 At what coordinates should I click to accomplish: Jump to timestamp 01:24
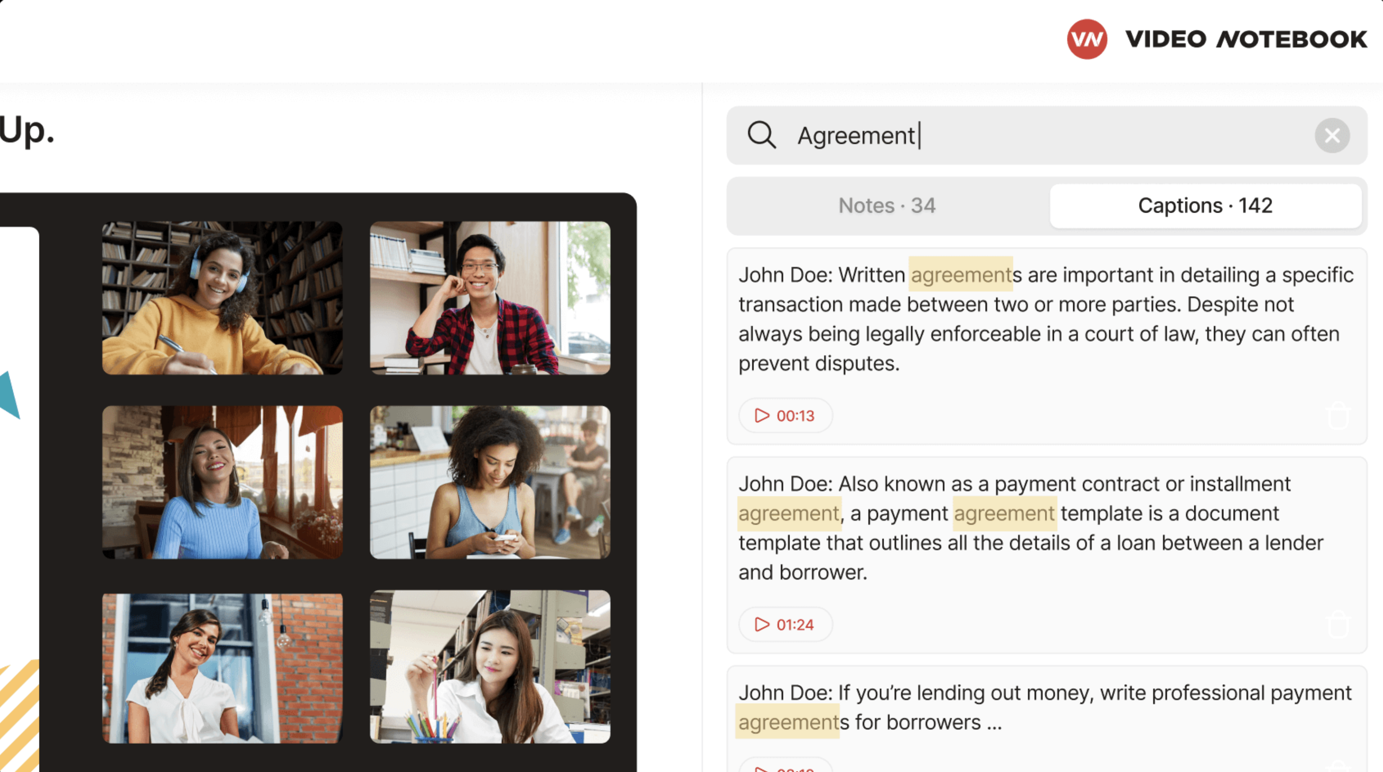point(785,624)
